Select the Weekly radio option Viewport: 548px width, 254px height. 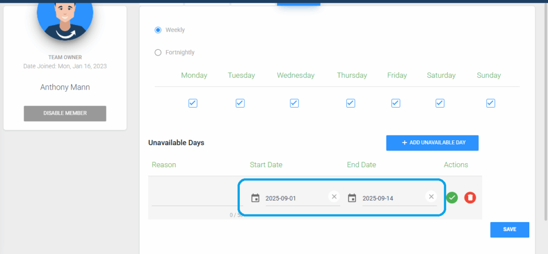pyautogui.click(x=158, y=30)
